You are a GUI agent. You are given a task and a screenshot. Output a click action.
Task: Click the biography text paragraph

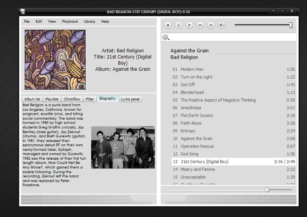click(55, 145)
